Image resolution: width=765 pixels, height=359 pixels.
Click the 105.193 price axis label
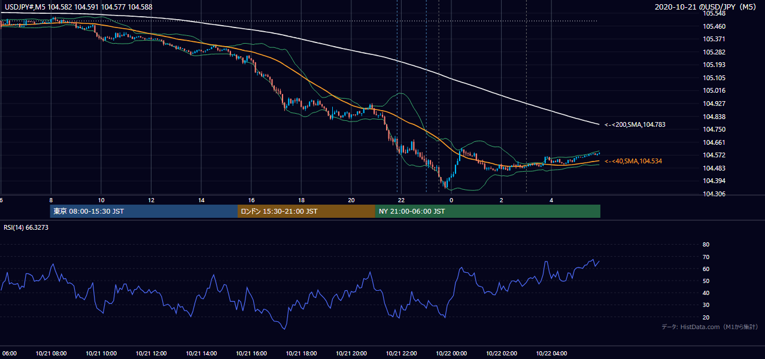click(714, 65)
